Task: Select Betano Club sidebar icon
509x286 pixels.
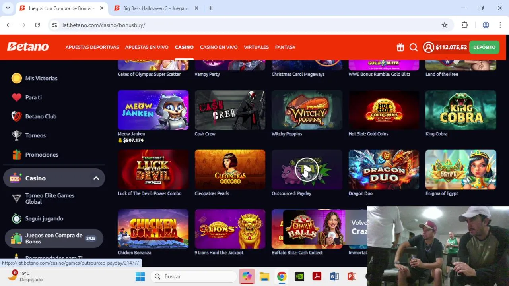Action: click(x=16, y=116)
